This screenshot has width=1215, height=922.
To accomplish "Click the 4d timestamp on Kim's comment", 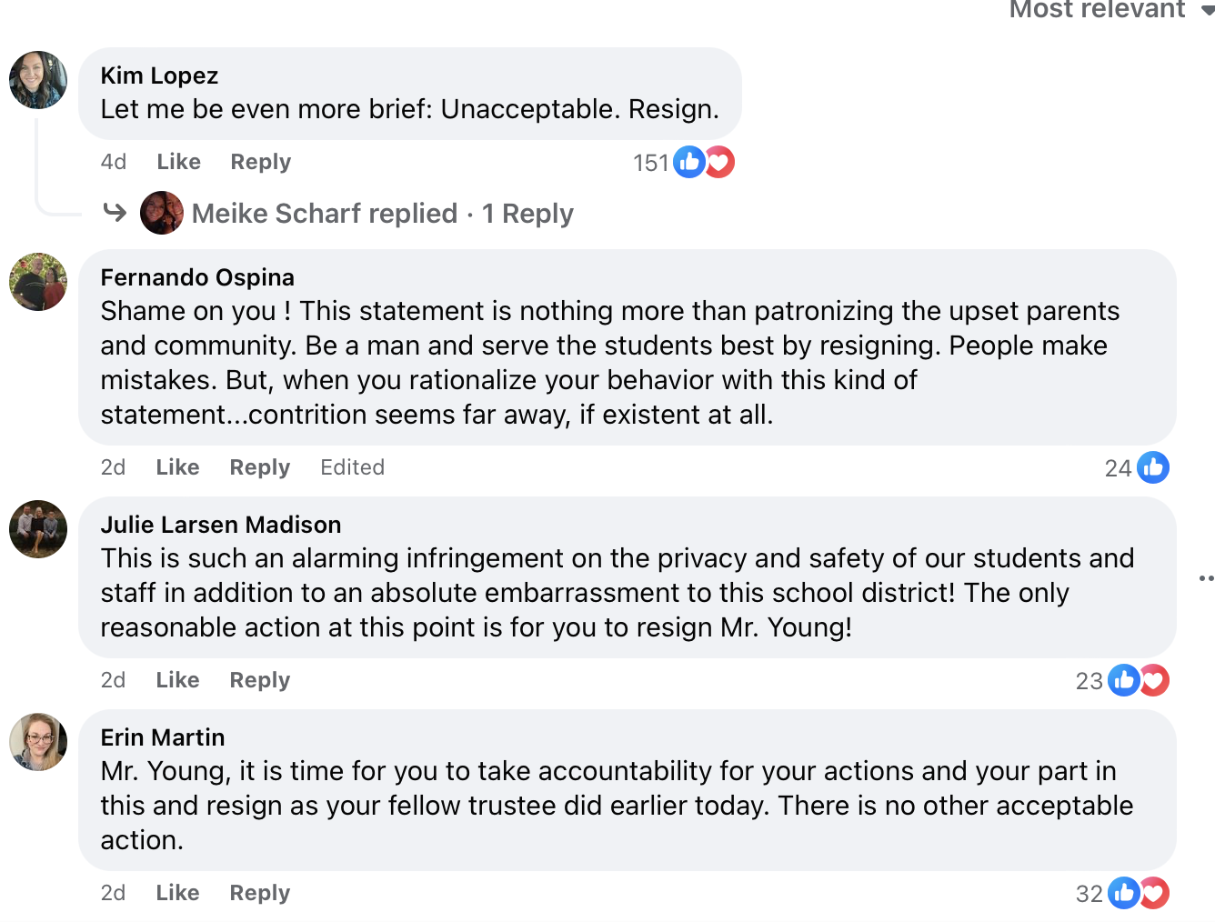I will pos(113,162).
